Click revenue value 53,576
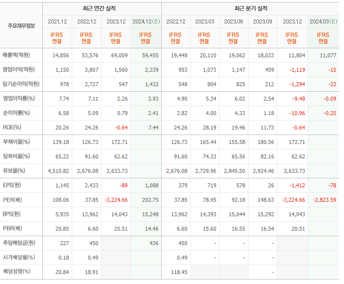 pos(90,55)
